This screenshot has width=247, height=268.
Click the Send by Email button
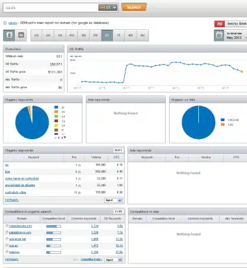pos(237,23)
